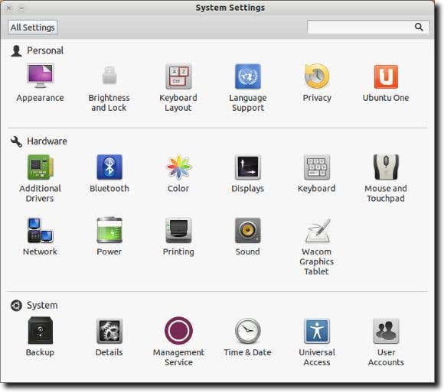Open Additional Drivers
Screen dimensions: 444x392
point(40,178)
